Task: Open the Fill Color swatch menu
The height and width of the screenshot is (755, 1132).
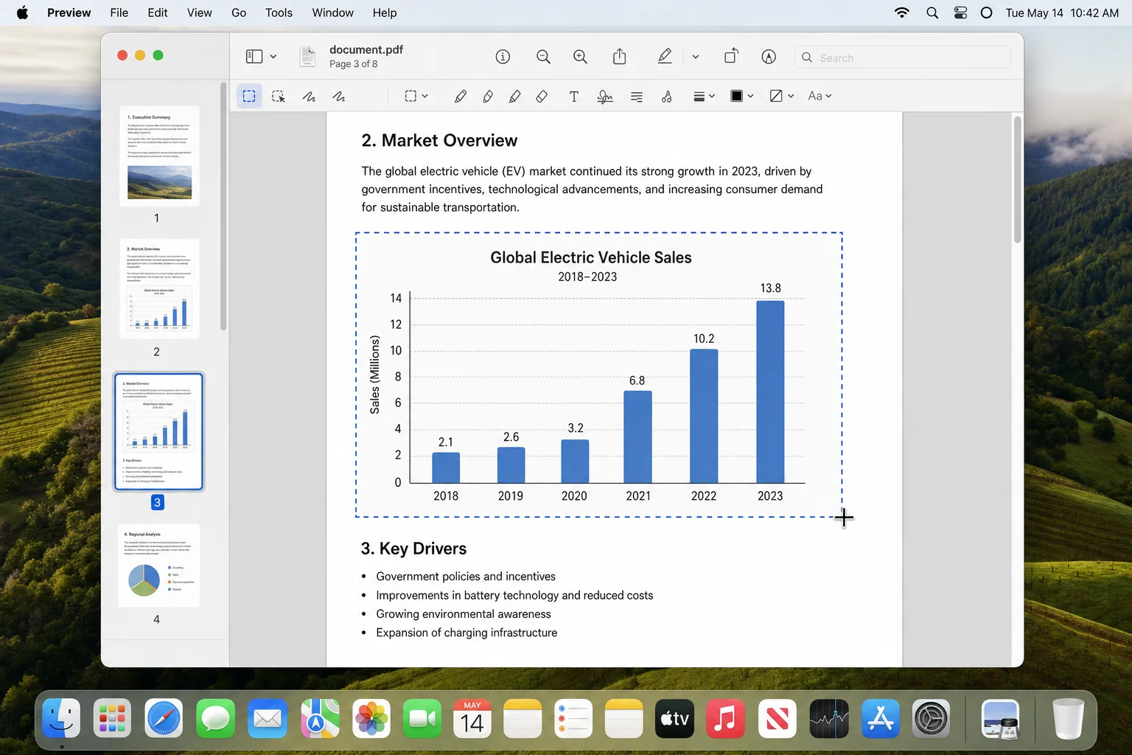Action: pos(781,96)
